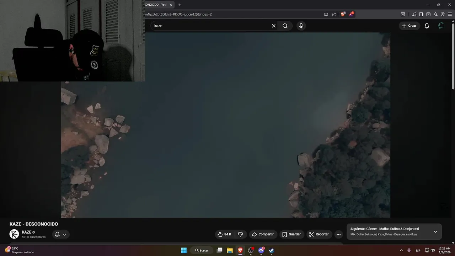The width and height of the screenshot is (455, 256).
Task: Click the taskbar Buscar search box
Action: pos(202,250)
